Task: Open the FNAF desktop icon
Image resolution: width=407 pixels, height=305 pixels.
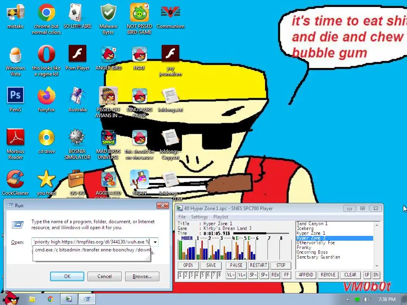Action: (140, 54)
